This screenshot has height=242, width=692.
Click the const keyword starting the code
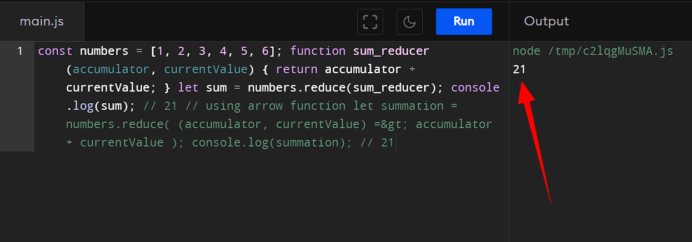pos(56,51)
